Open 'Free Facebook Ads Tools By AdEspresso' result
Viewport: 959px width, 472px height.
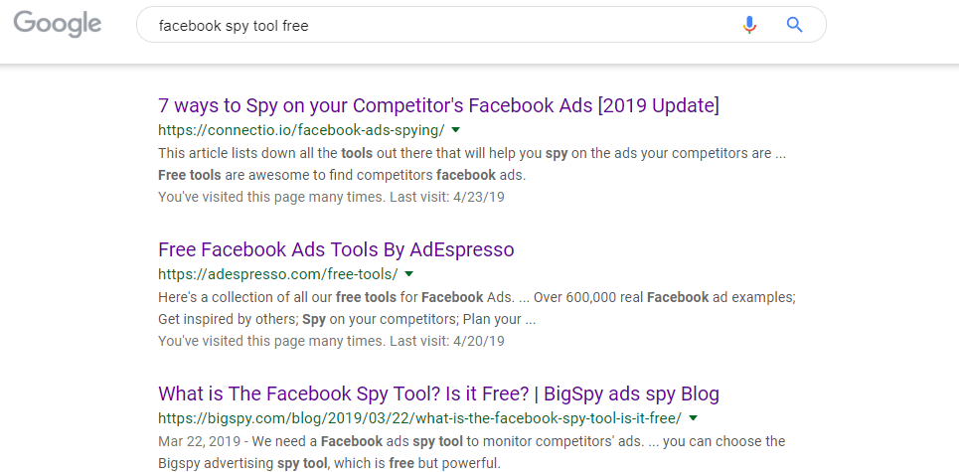click(x=336, y=249)
